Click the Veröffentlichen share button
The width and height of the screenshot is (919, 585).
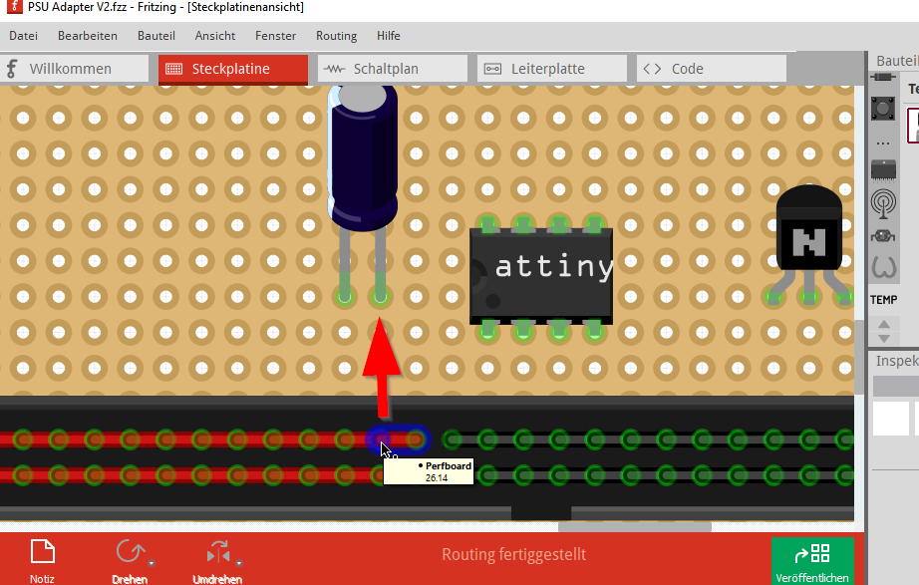(812, 561)
